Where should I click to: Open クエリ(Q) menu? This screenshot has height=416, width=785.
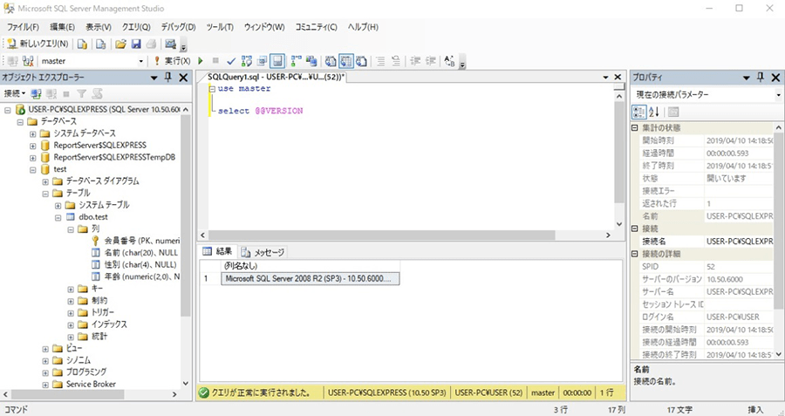[136, 27]
